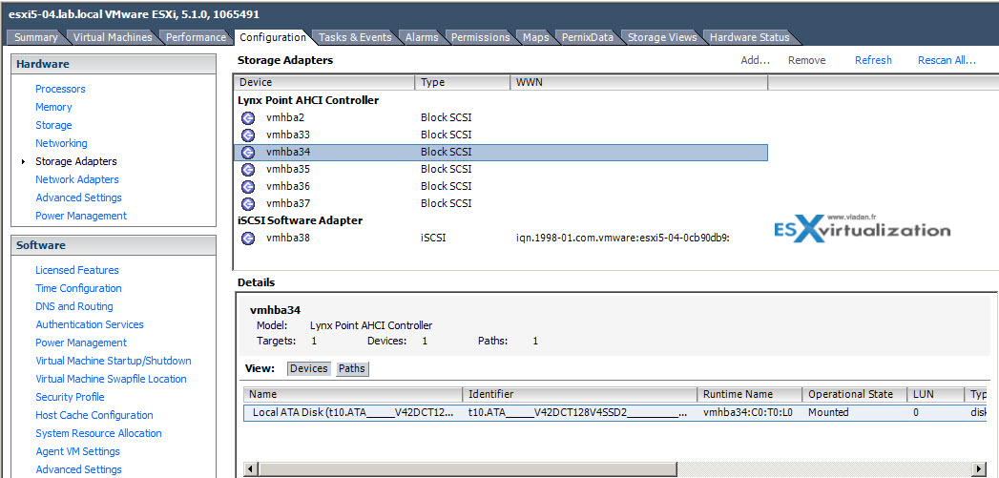Switch to the Virtual Machines tab

click(113, 37)
